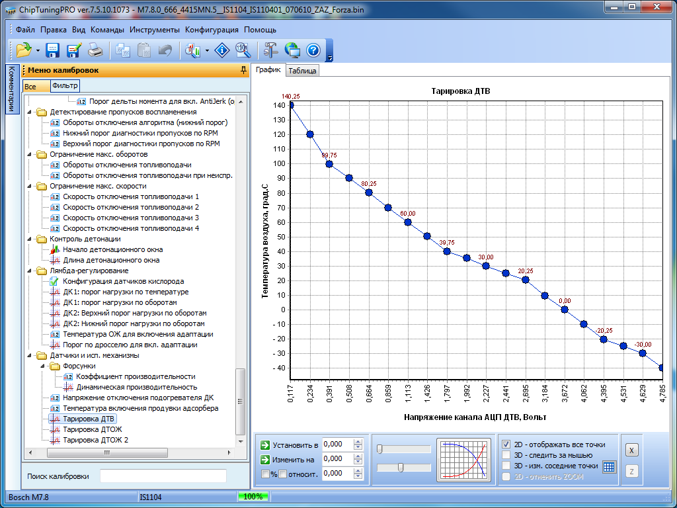
Task: Click the printer icon in toolbar
Action: click(x=95, y=50)
